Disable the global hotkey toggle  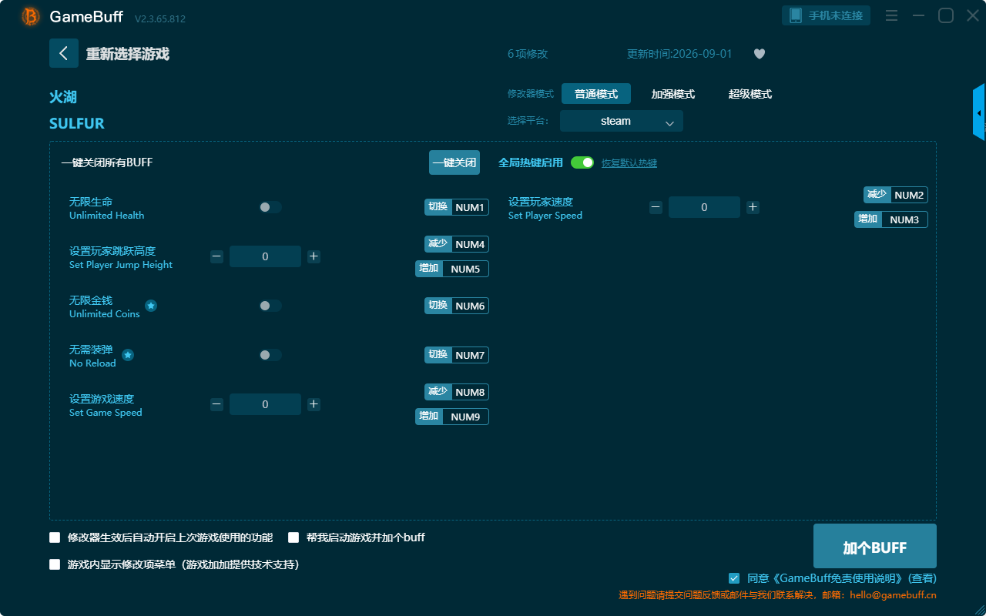click(x=582, y=162)
